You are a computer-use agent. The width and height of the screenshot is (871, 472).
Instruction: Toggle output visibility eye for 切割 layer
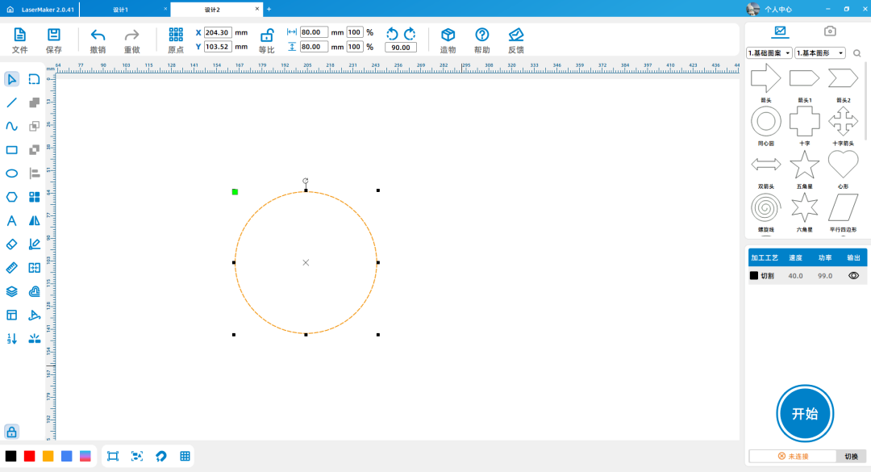click(853, 275)
